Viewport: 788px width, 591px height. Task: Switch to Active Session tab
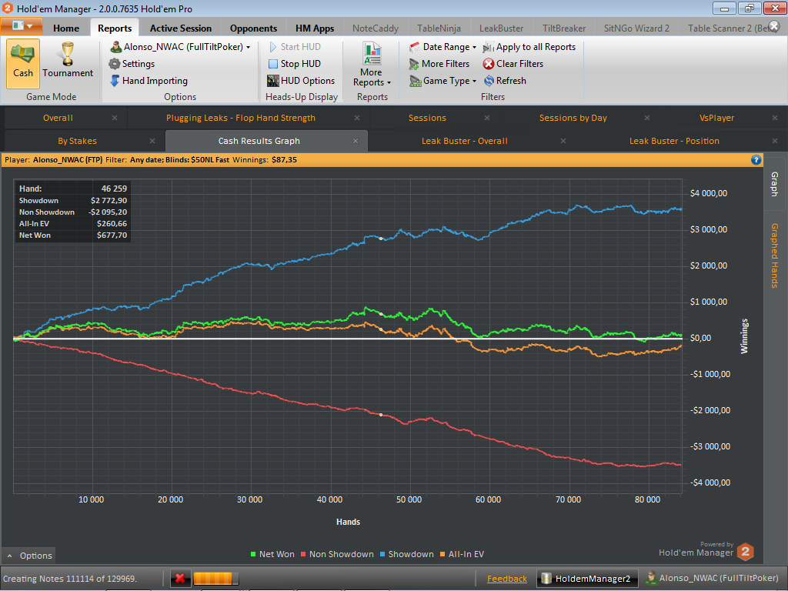181,28
